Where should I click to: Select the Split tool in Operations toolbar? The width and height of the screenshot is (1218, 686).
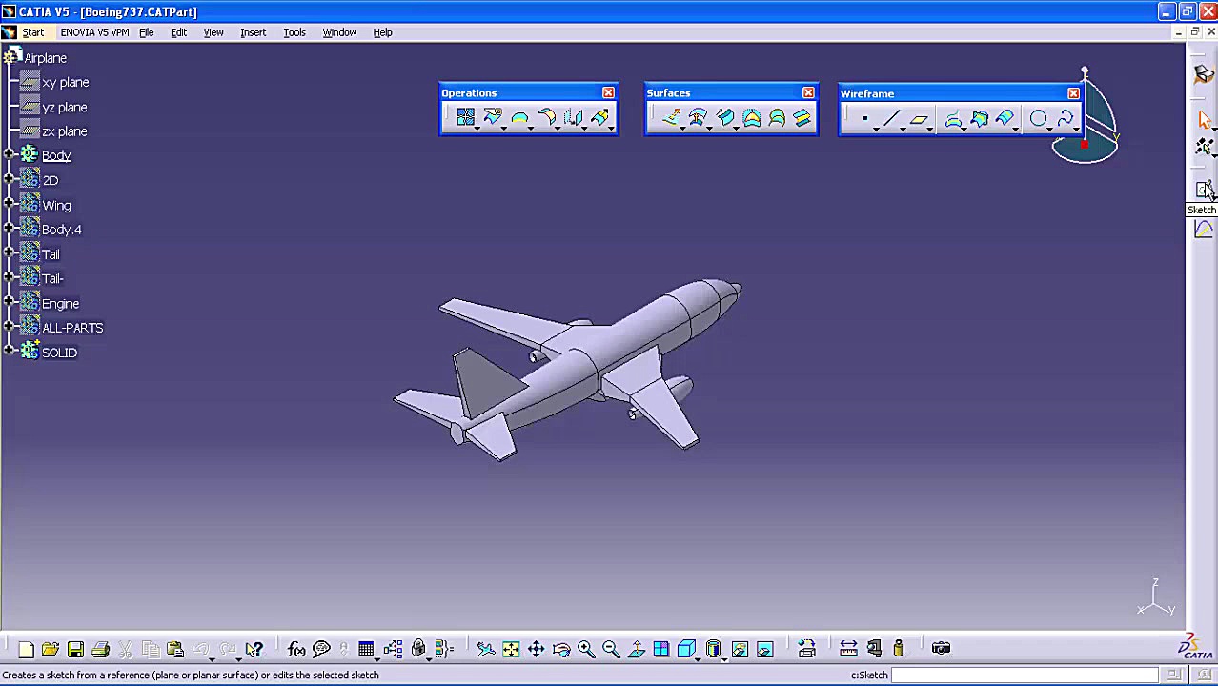pyautogui.click(x=492, y=117)
